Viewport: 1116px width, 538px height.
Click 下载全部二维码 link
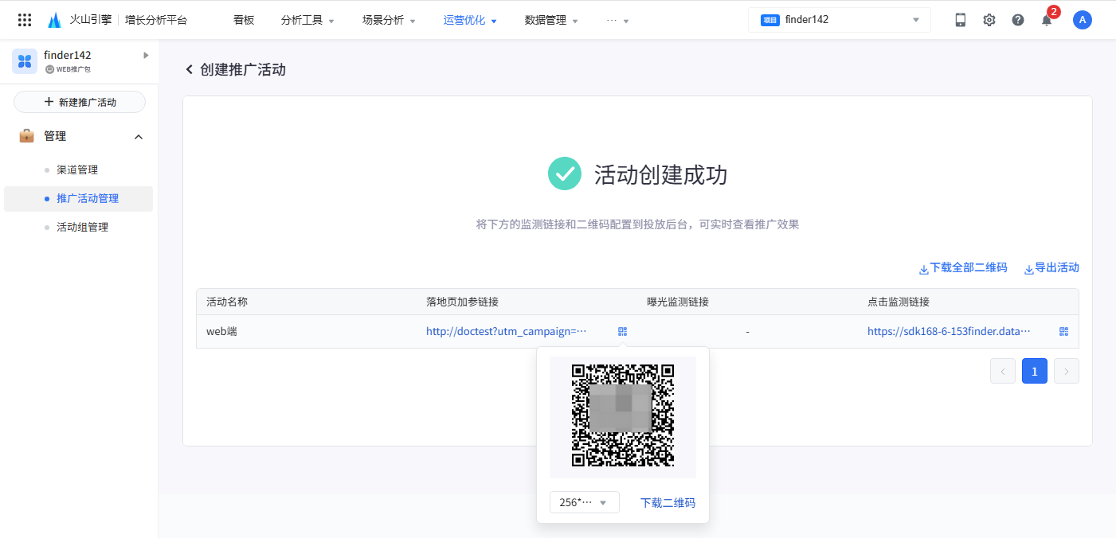pos(963,268)
